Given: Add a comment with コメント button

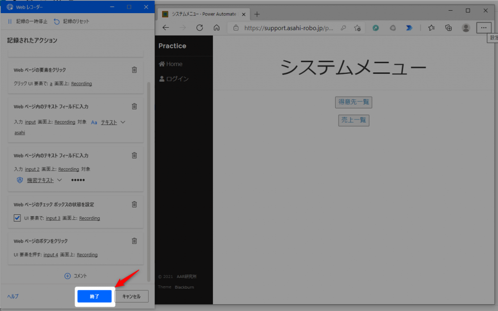Looking at the screenshot, I should point(75,276).
